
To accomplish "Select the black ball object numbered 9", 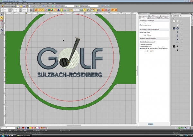I will [x=178, y=50].
